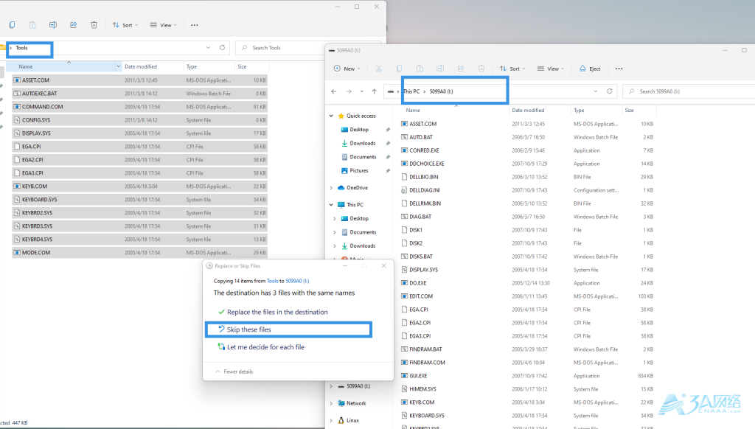
Task: Click the Tools link in the copy dialog
Action: tap(272, 281)
